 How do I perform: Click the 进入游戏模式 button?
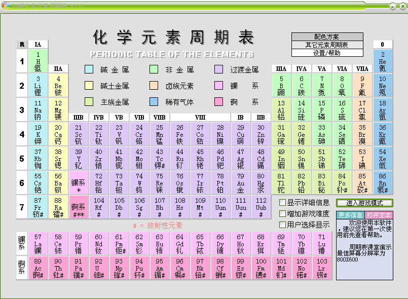pyautogui.click(x=364, y=203)
